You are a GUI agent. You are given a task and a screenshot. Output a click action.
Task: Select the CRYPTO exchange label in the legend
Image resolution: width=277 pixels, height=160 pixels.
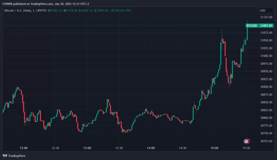(41, 11)
